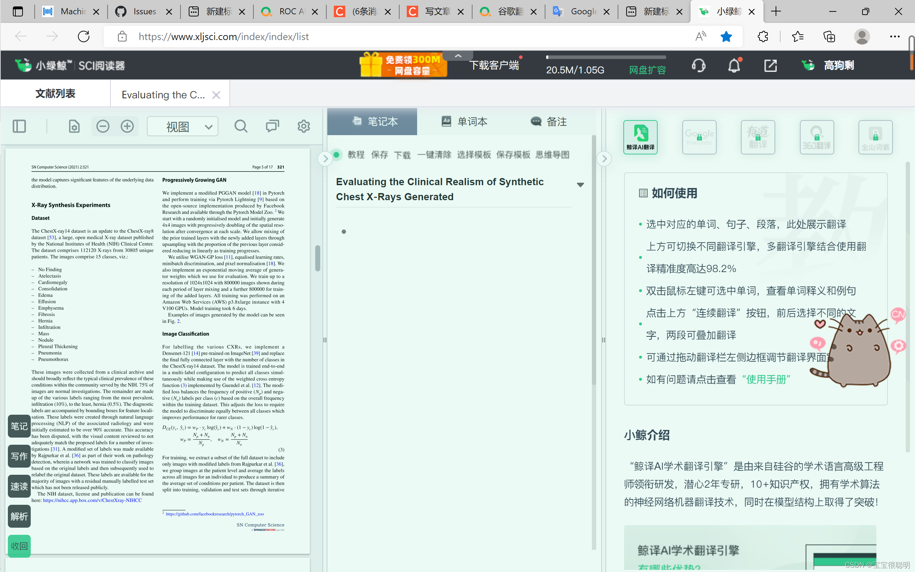Open the 视图 view dropdown

(183, 126)
